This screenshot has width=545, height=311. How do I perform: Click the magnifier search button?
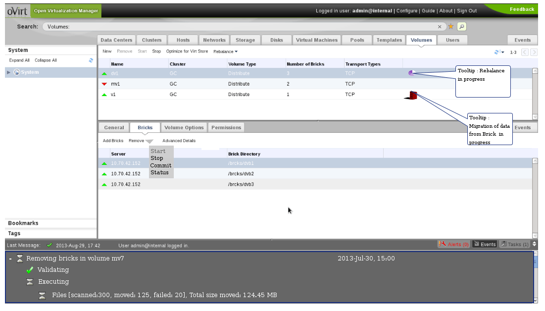[x=461, y=27]
